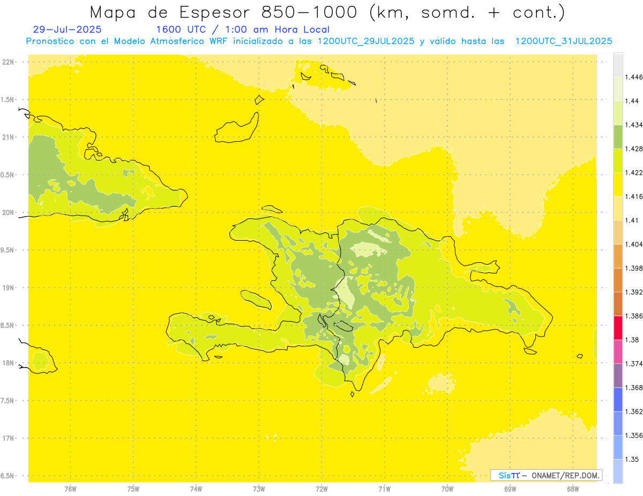Click the legend value 1.434
643x496 pixels.
(634, 125)
